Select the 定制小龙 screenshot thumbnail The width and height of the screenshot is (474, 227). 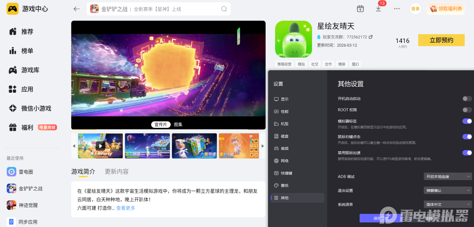pyautogui.click(x=239, y=146)
